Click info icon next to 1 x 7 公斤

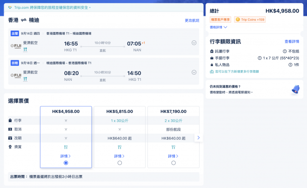pyautogui.click(x=259, y=58)
